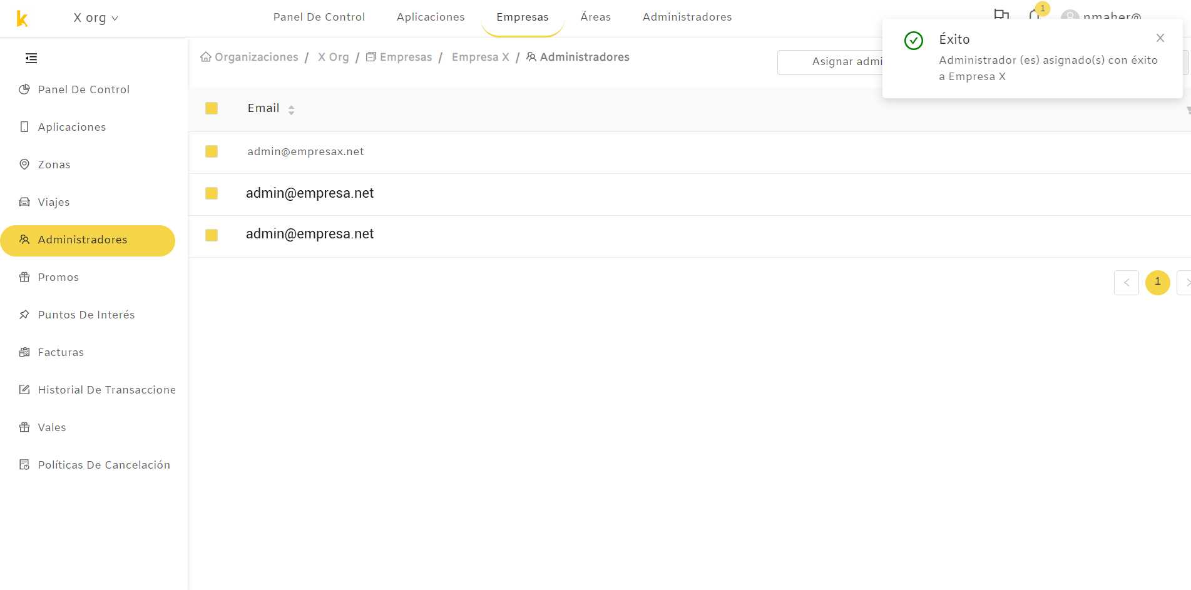Click the home icon in breadcrumb
This screenshot has height=590, width=1191.
206,57
